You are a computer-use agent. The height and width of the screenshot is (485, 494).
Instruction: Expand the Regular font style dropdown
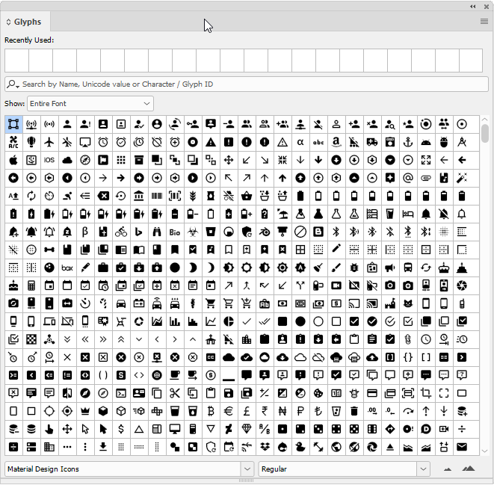424,469
